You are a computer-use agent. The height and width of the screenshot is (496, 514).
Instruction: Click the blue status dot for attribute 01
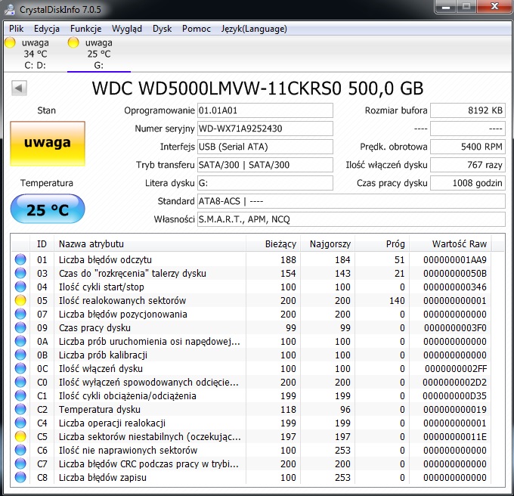(x=20, y=259)
